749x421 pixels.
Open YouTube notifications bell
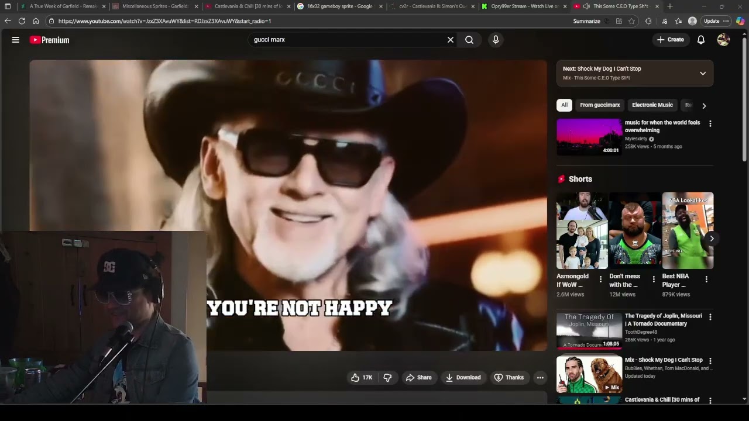(701, 40)
